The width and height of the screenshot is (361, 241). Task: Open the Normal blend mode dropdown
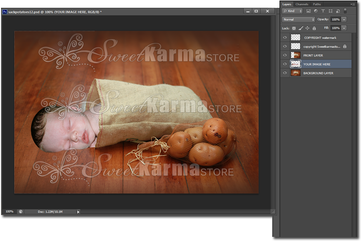coord(298,20)
